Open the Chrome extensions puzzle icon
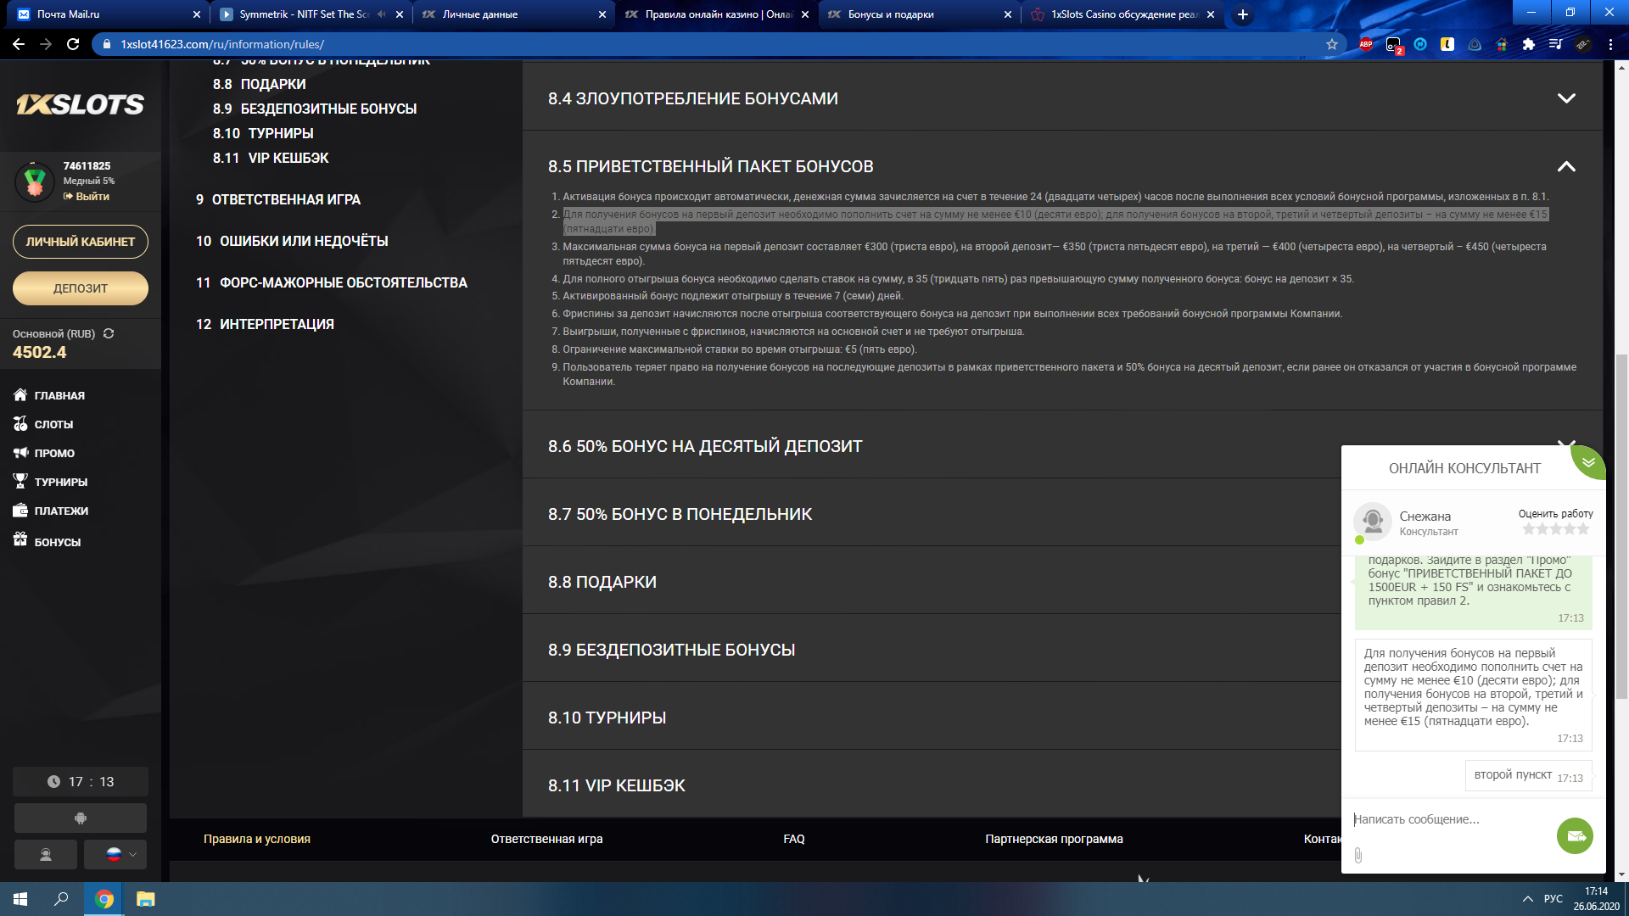 point(1528,44)
